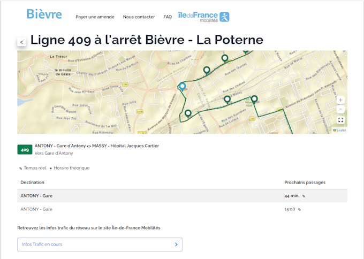Toggle fullscreen map view
The image size is (364, 259).
point(340,120)
